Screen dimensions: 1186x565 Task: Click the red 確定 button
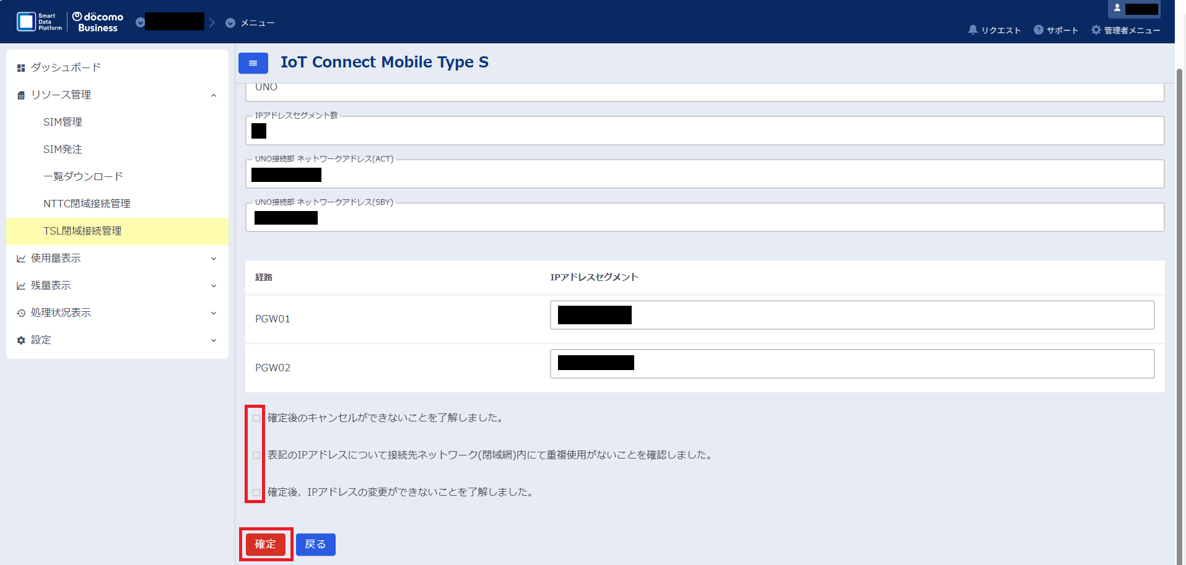(266, 544)
